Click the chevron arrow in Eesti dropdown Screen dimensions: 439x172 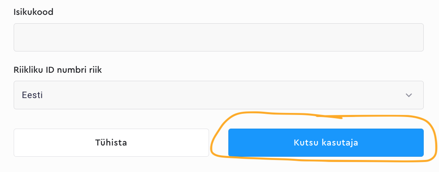click(409, 95)
